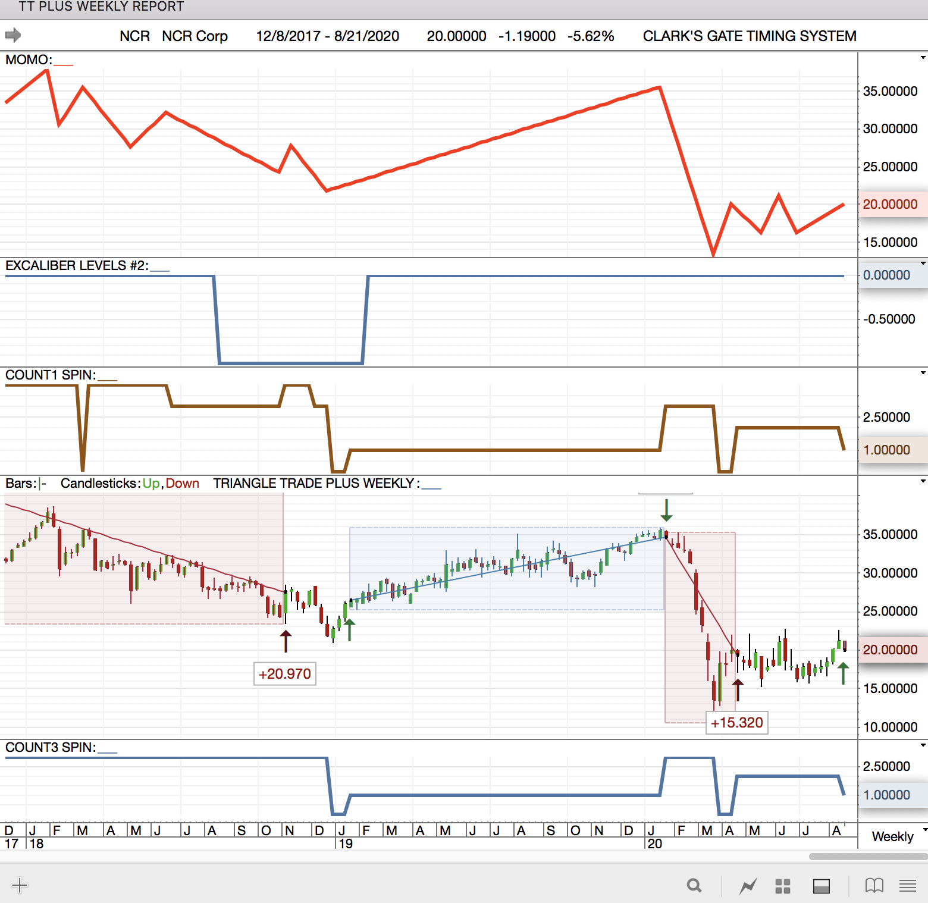Image resolution: width=928 pixels, height=903 pixels.
Task: Click the 12/8/2017 - 8/21/2020 date range
Action: click(328, 36)
